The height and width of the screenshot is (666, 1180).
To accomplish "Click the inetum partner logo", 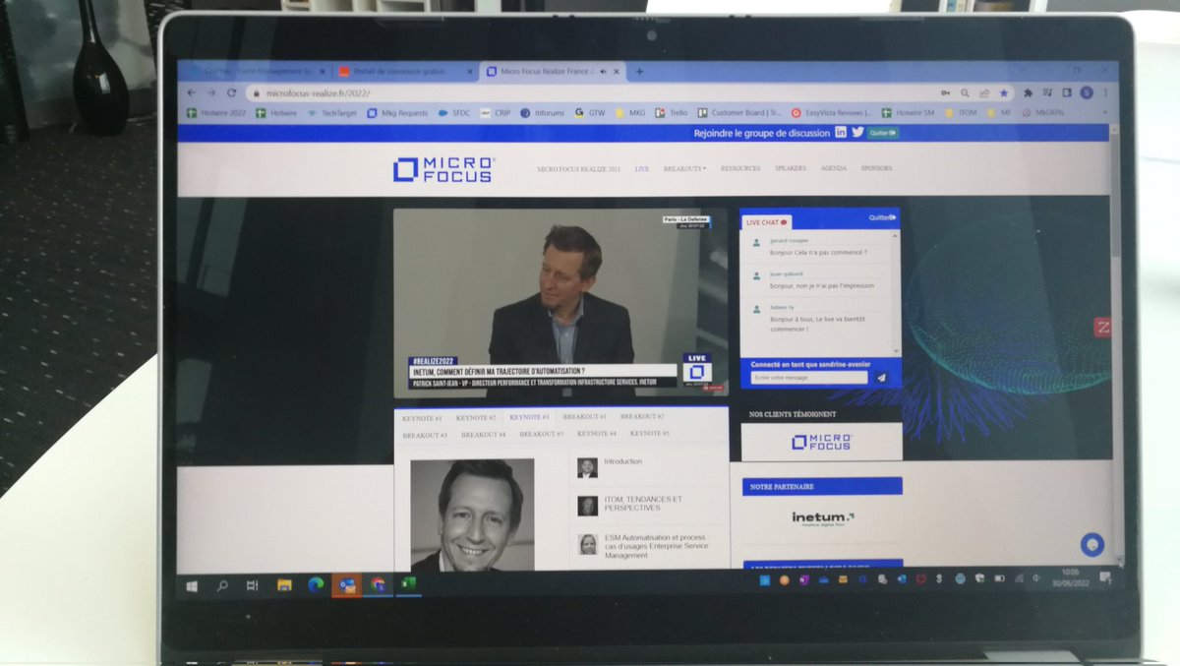I will point(822,518).
